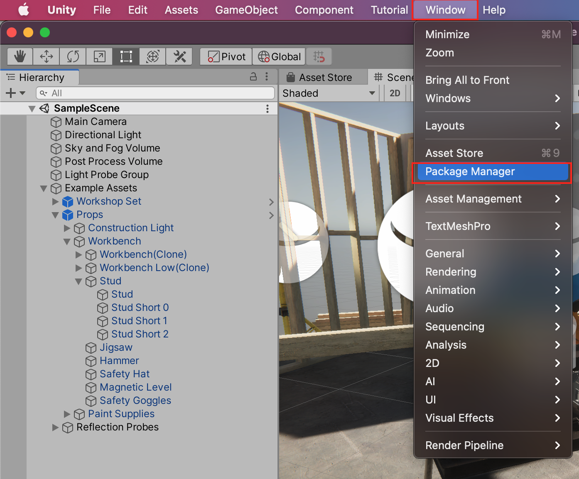Screen dimensions: 579x479
Task: Open the Shaded draw mode dropdown
Action: pos(329,93)
